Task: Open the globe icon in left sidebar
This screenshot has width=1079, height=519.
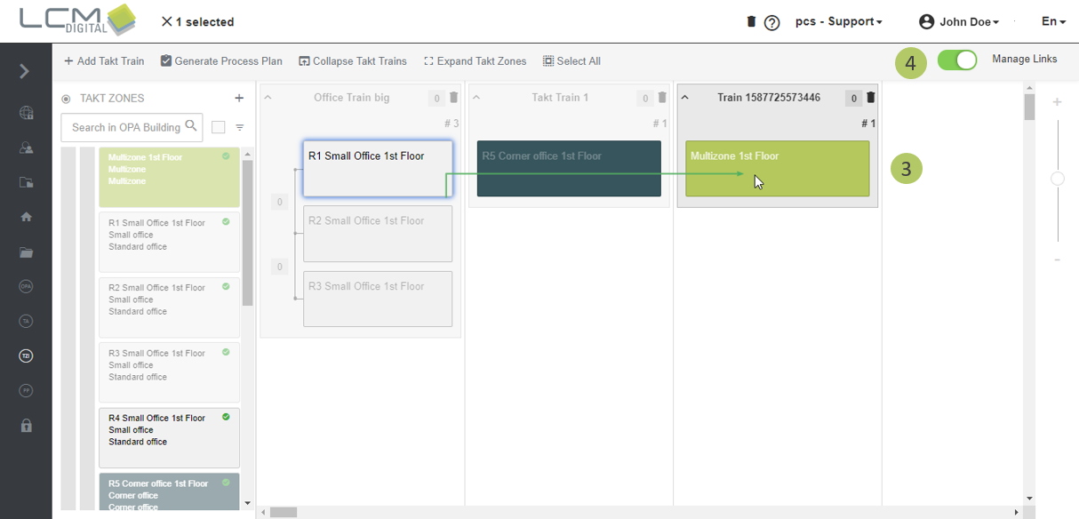Action: click(26, 113)
